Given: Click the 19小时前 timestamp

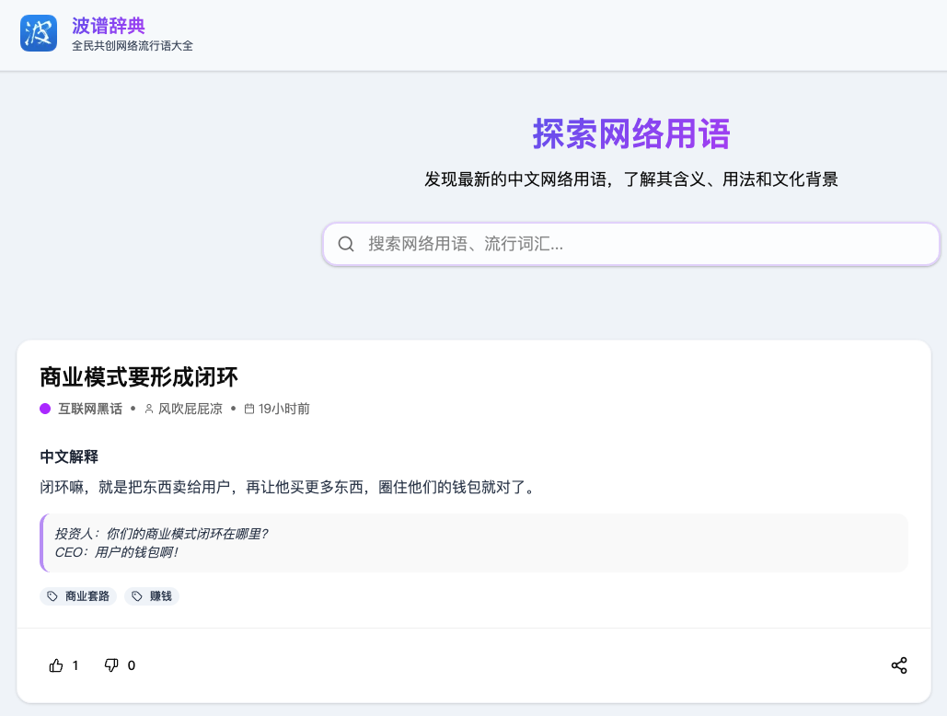Looking at the screenshot, I should pyautogui.click(x=283, y=409).
